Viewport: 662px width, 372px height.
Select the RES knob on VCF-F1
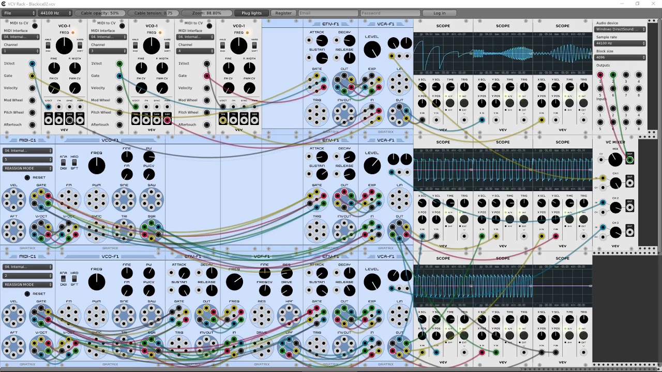[287, 273]
